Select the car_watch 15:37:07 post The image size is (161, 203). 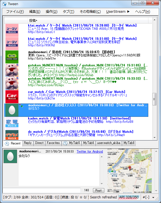(76, 97)
